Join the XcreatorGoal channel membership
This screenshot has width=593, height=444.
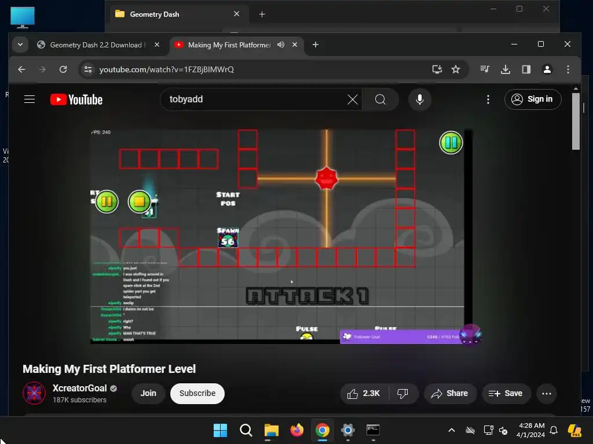[x=148, y=393]
